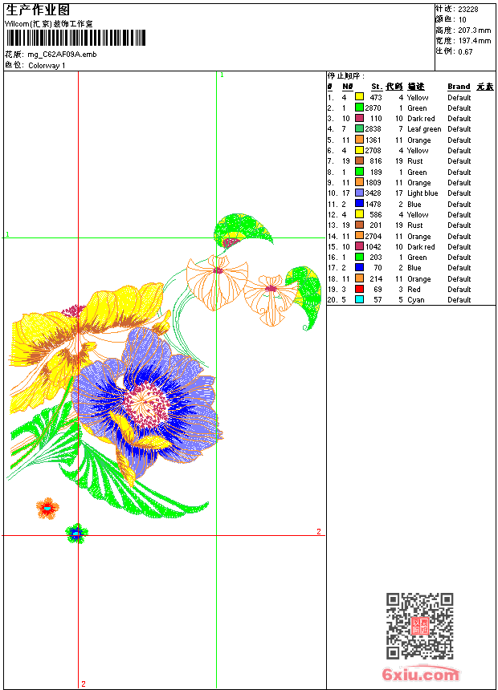Click the stitch count value 23228
Viewport: 498px width, 690px height.
pyautogui.click(x=468, y=9)
